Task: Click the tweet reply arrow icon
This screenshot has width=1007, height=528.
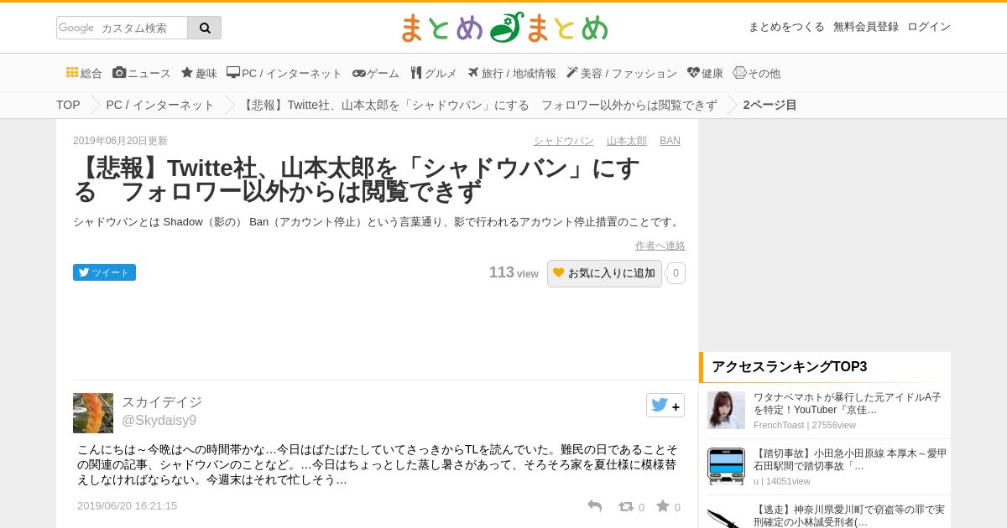Action: [x=595, y=506]
